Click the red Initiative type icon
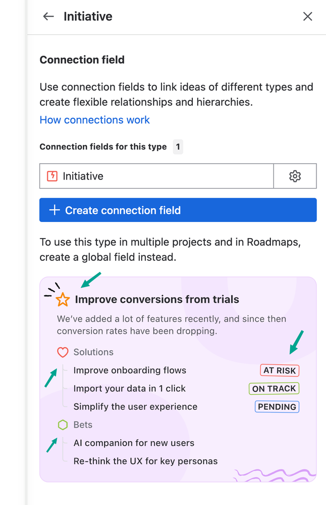 tap(52, 176)
